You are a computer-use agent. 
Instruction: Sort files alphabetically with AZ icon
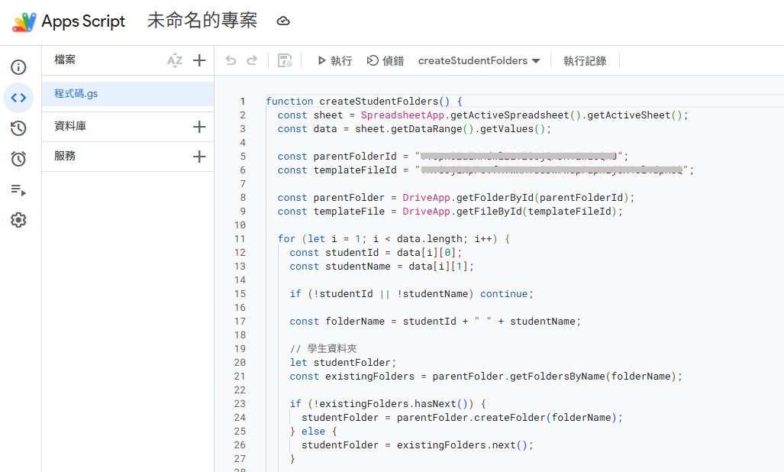click(x=175, y=60)
